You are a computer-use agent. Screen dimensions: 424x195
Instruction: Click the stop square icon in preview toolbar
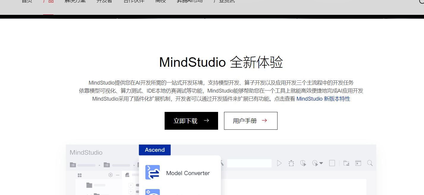pyautogui.click(x=332, y=163)
